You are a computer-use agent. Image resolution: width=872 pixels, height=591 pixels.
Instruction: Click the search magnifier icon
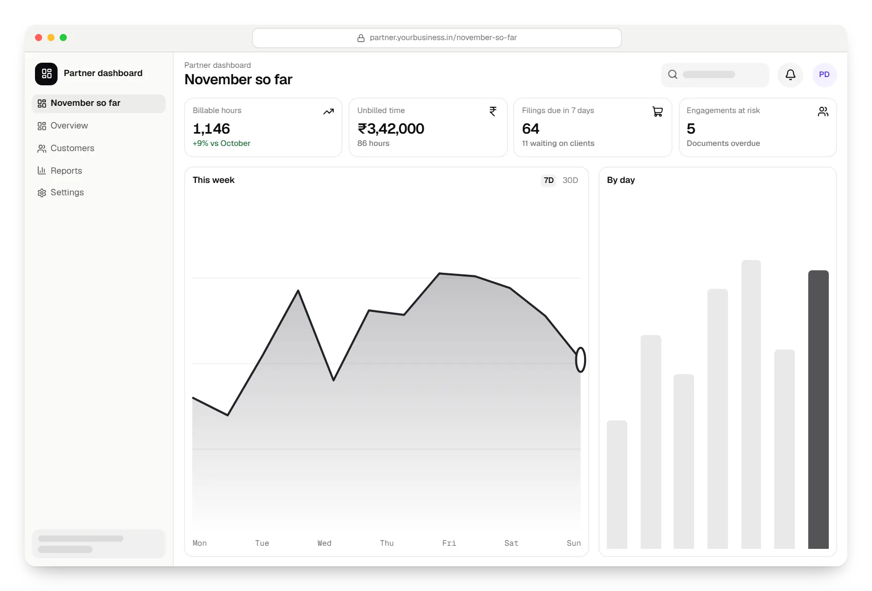tap(673, 75)
